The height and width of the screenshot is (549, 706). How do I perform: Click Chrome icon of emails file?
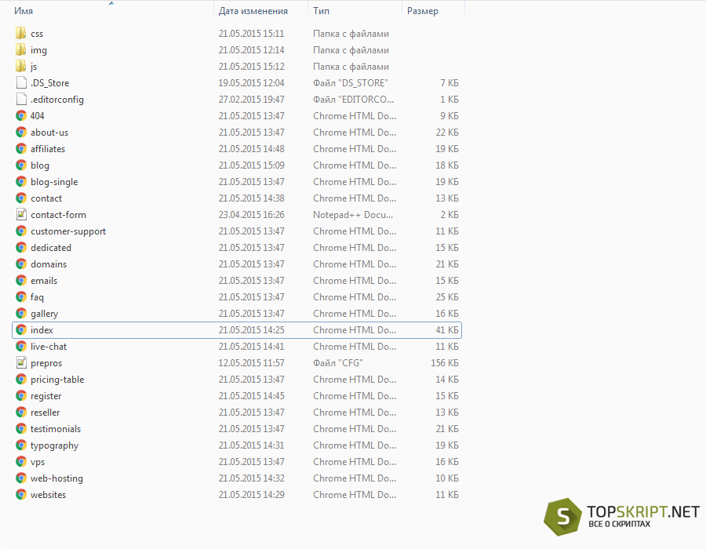(x=21, y=280)
